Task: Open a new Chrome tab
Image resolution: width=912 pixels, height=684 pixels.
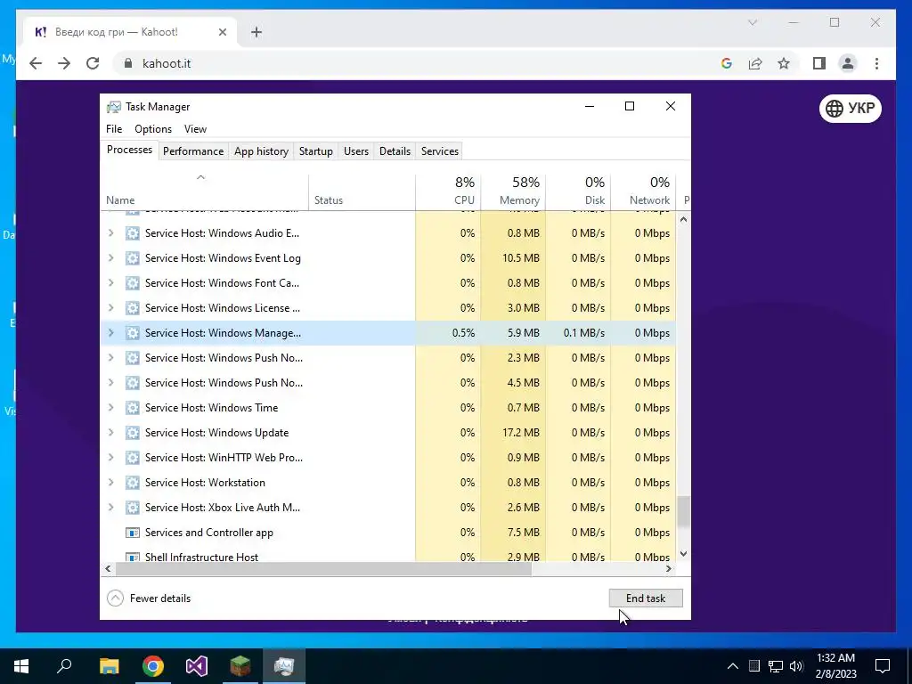Action: [256, 32]
